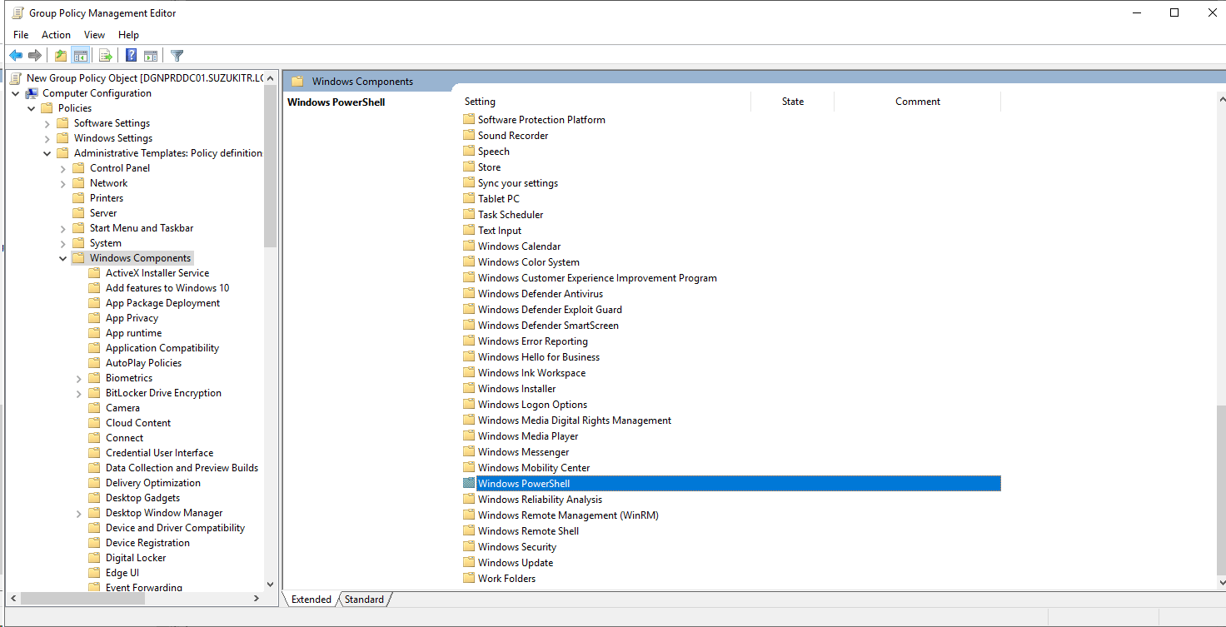Sort by the State column header
This screenshot has width=1226, height=627.
(792, 101)
